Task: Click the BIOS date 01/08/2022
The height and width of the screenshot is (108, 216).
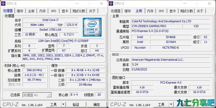Action: click(x=171, y=69)
